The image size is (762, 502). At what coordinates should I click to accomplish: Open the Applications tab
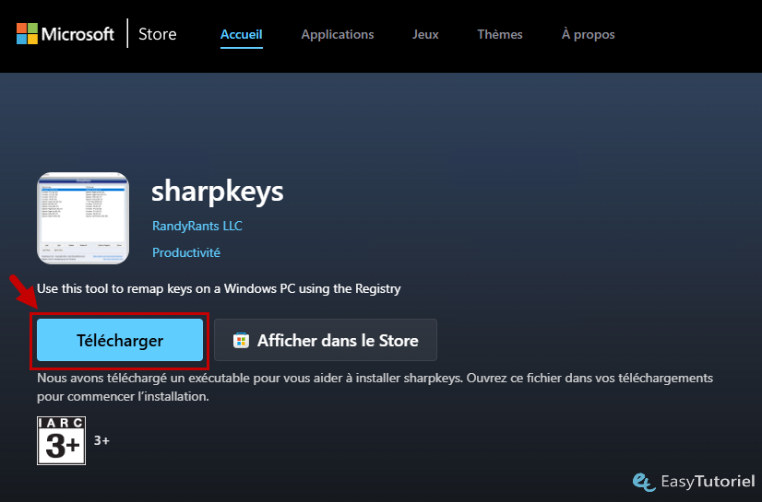(338, 34)
